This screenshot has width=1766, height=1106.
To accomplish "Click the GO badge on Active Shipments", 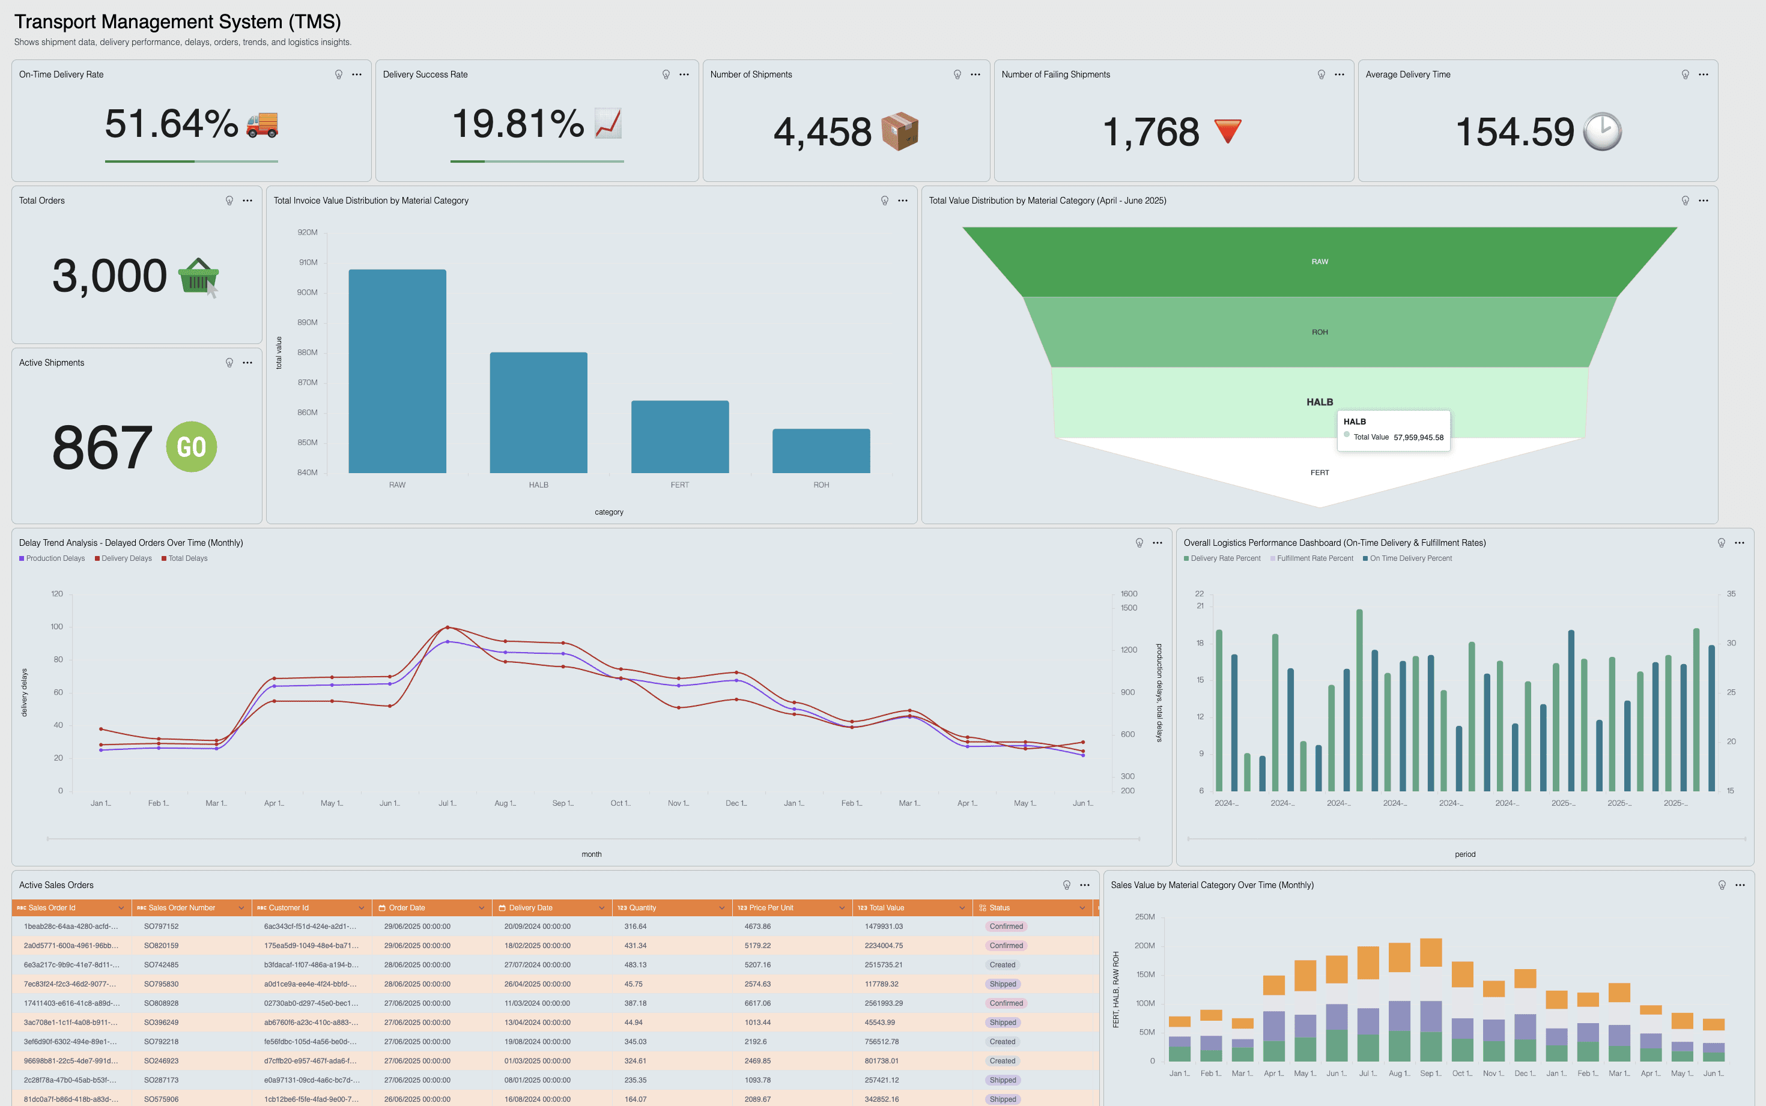I will click(191, 447).
